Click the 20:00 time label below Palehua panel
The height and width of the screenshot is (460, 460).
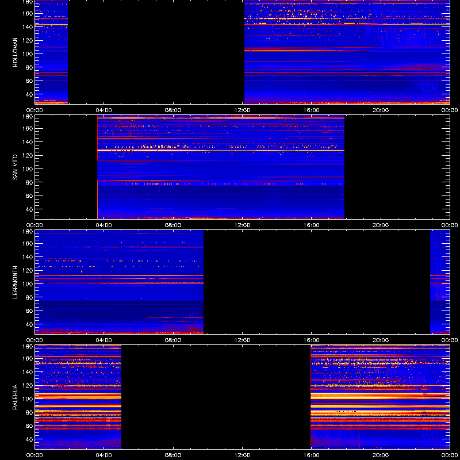381,455
